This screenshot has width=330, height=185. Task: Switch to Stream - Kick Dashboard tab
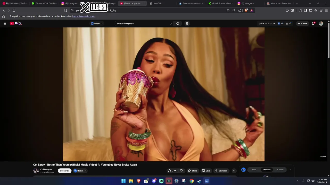(x=44, y=3)
